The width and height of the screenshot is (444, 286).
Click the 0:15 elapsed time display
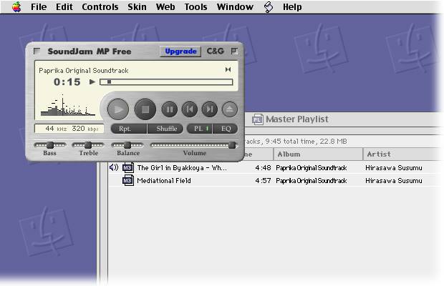(x=67, y=82)
